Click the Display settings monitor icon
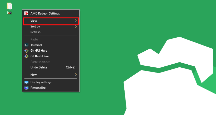The image size is (216, 115). point(26,82)
